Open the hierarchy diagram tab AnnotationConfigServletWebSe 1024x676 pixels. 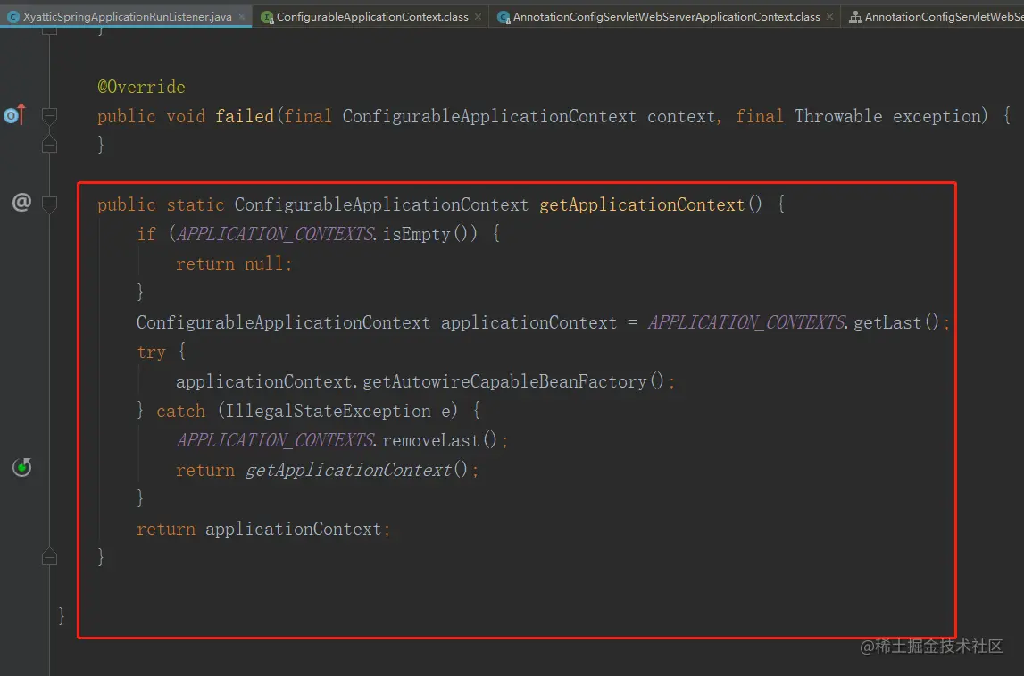point(936,16)
